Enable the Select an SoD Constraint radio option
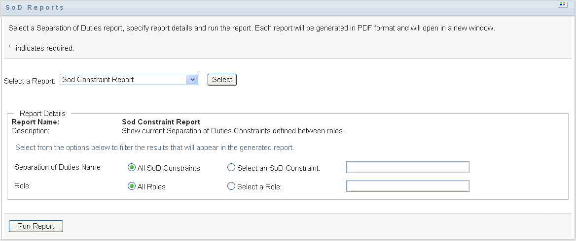576x241 pixels. click(231, 168)
